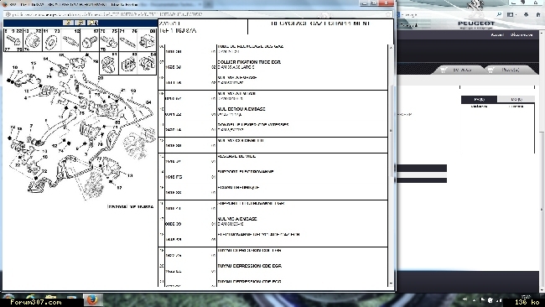Click the third yellow toolbar icon above diagram
This screenshot has height=307, width=545.
click(x=93, y=23)
